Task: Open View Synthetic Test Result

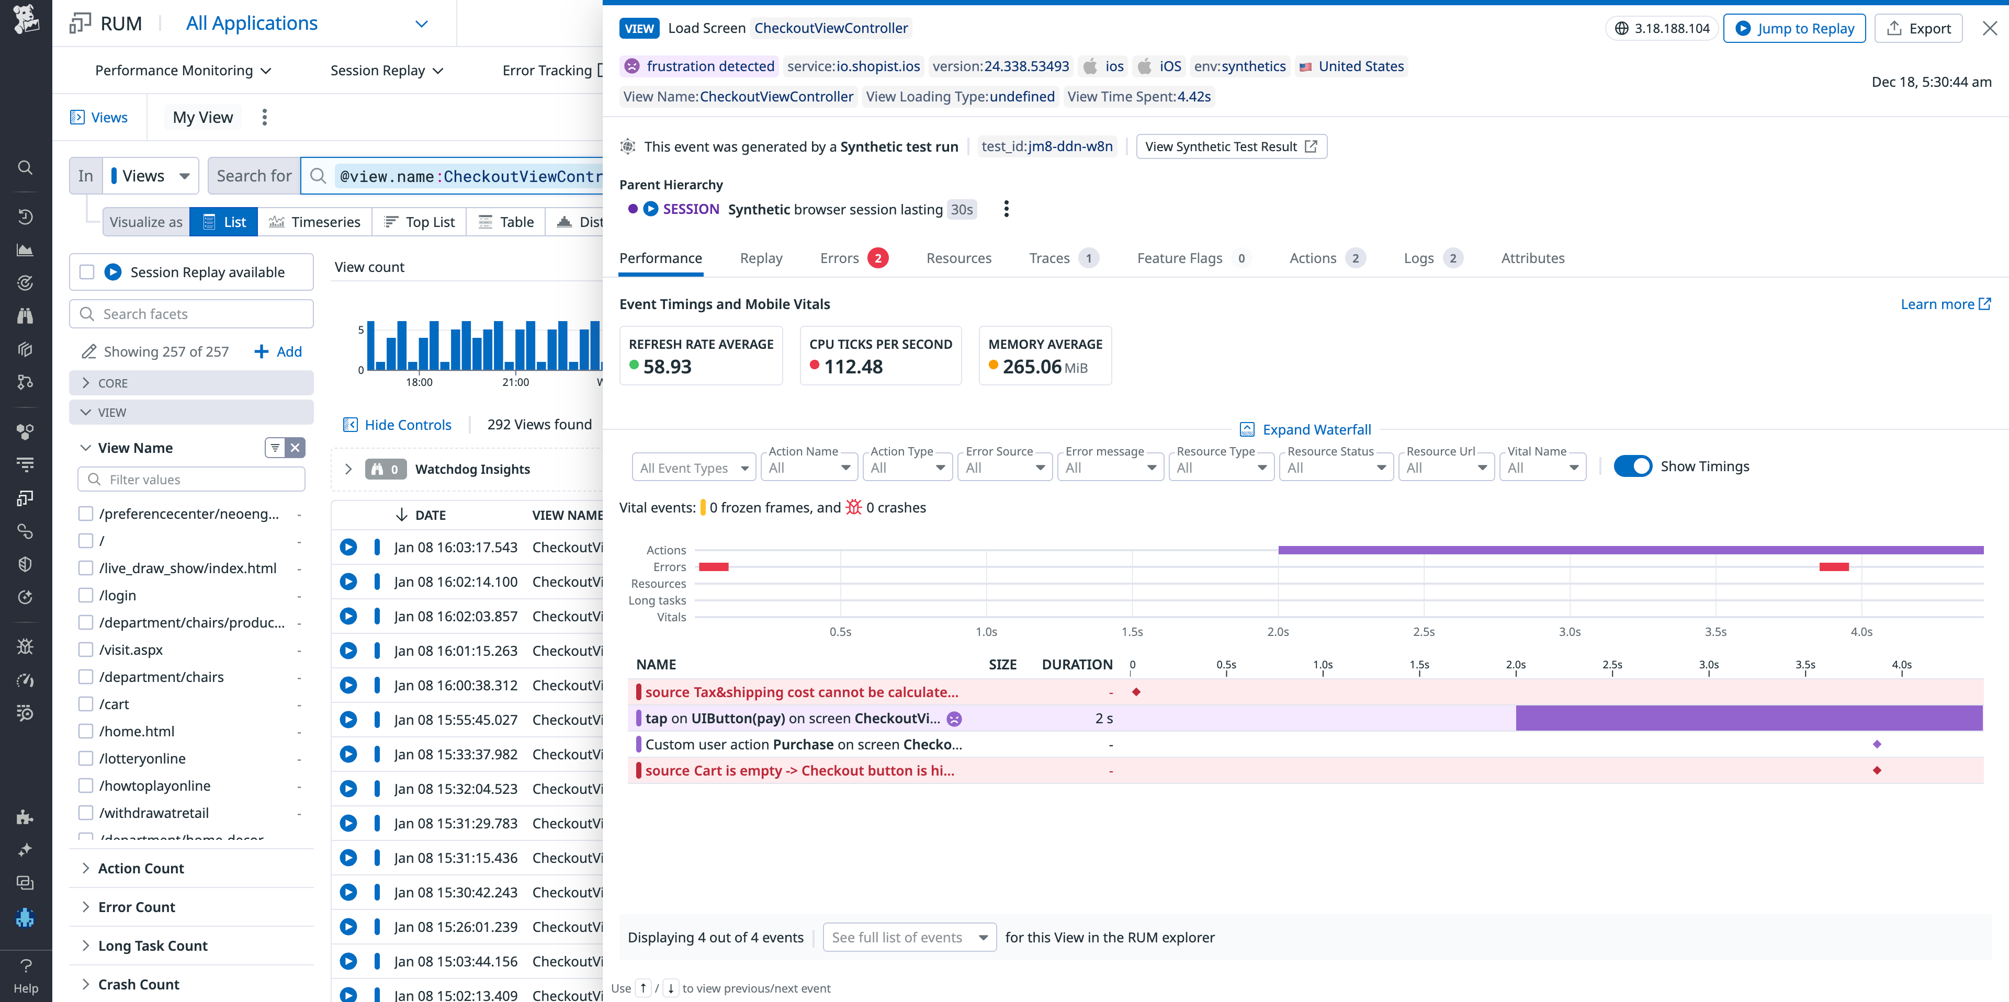Action: (x=1231, y=146)
